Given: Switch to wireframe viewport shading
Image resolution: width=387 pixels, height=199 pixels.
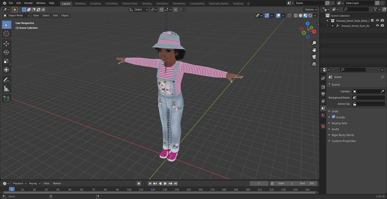Looking at the screenshot, I should pos(296,16).
